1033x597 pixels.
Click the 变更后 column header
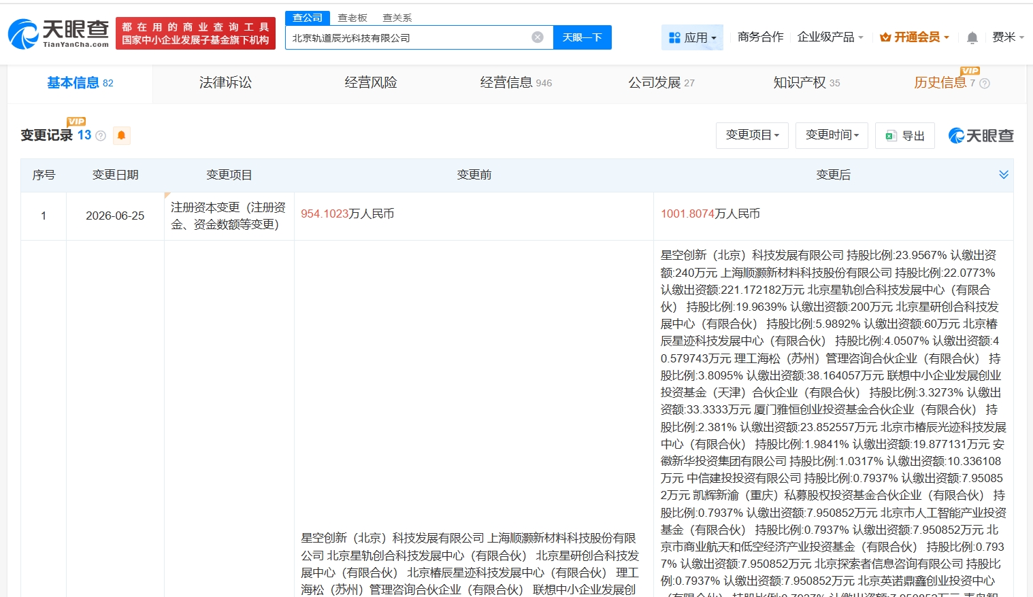click(x=834, y=175)
